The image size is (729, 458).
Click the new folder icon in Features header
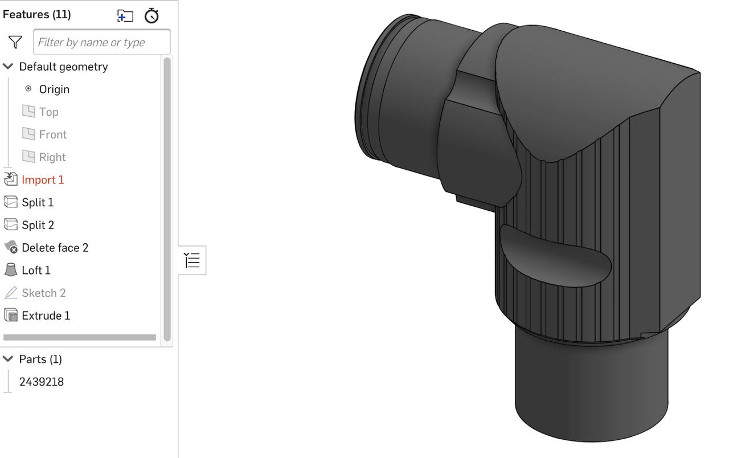125,17
